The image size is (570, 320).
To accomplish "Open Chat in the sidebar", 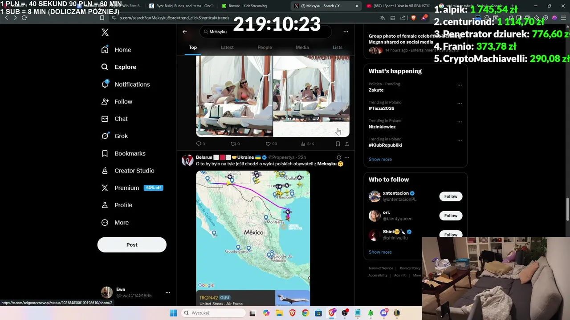I will [114, 119].
